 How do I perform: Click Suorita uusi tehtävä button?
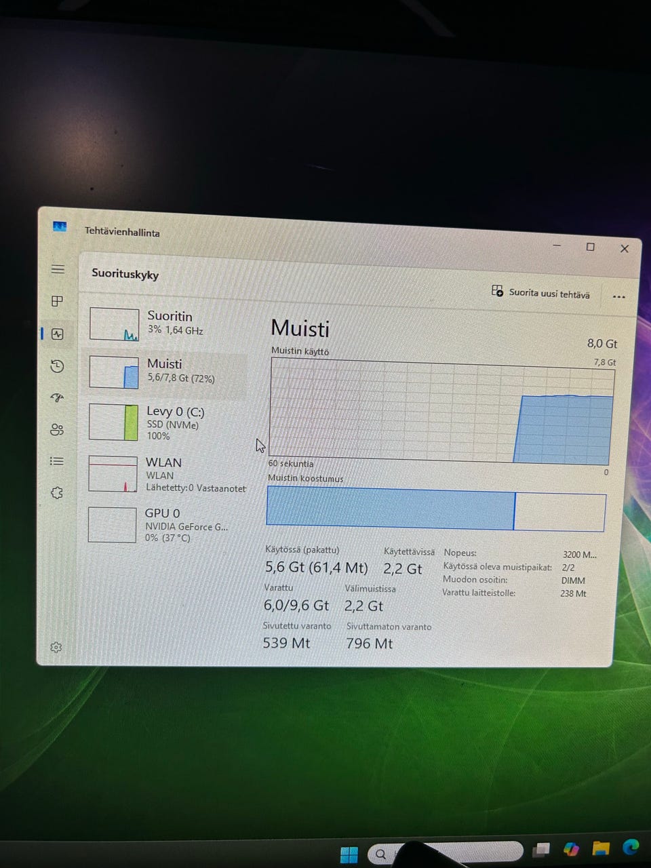click(x=540, y=293)
